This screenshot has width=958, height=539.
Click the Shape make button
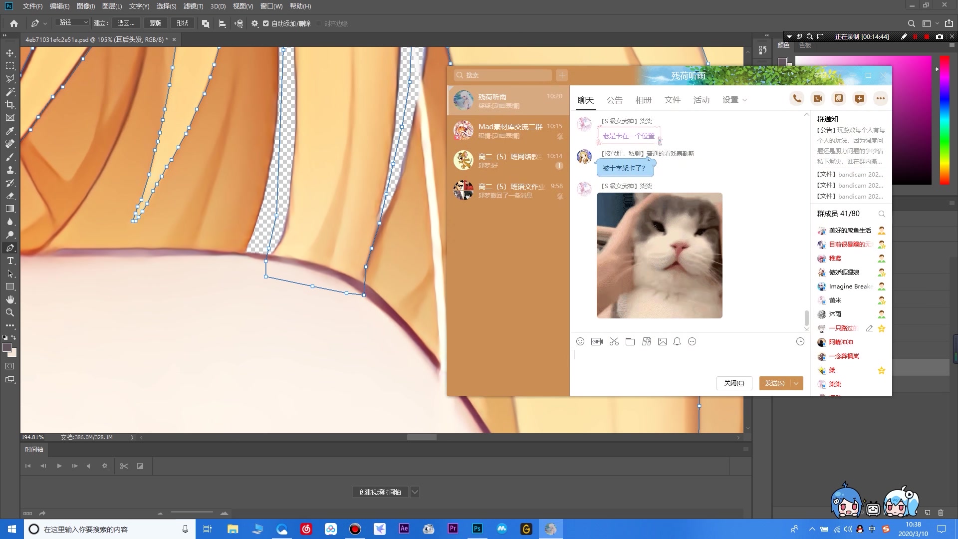pos(183,23)
